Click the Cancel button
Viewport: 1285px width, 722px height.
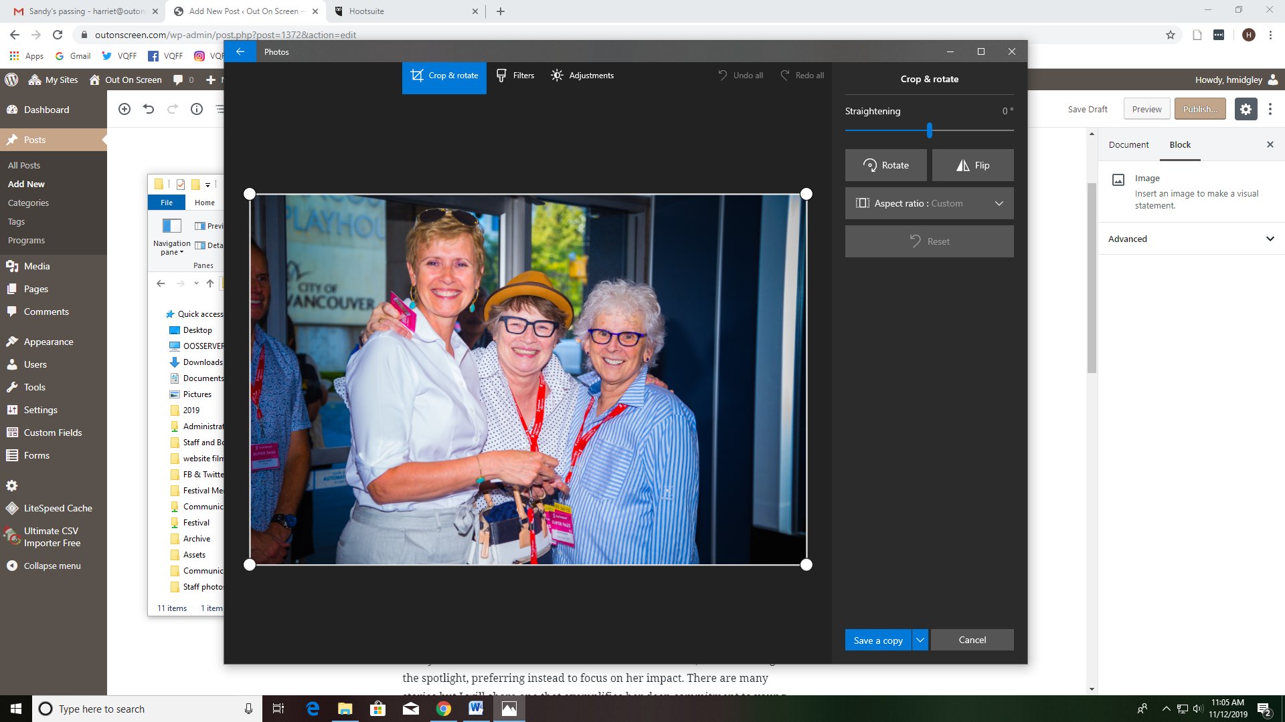click(972, 640)
